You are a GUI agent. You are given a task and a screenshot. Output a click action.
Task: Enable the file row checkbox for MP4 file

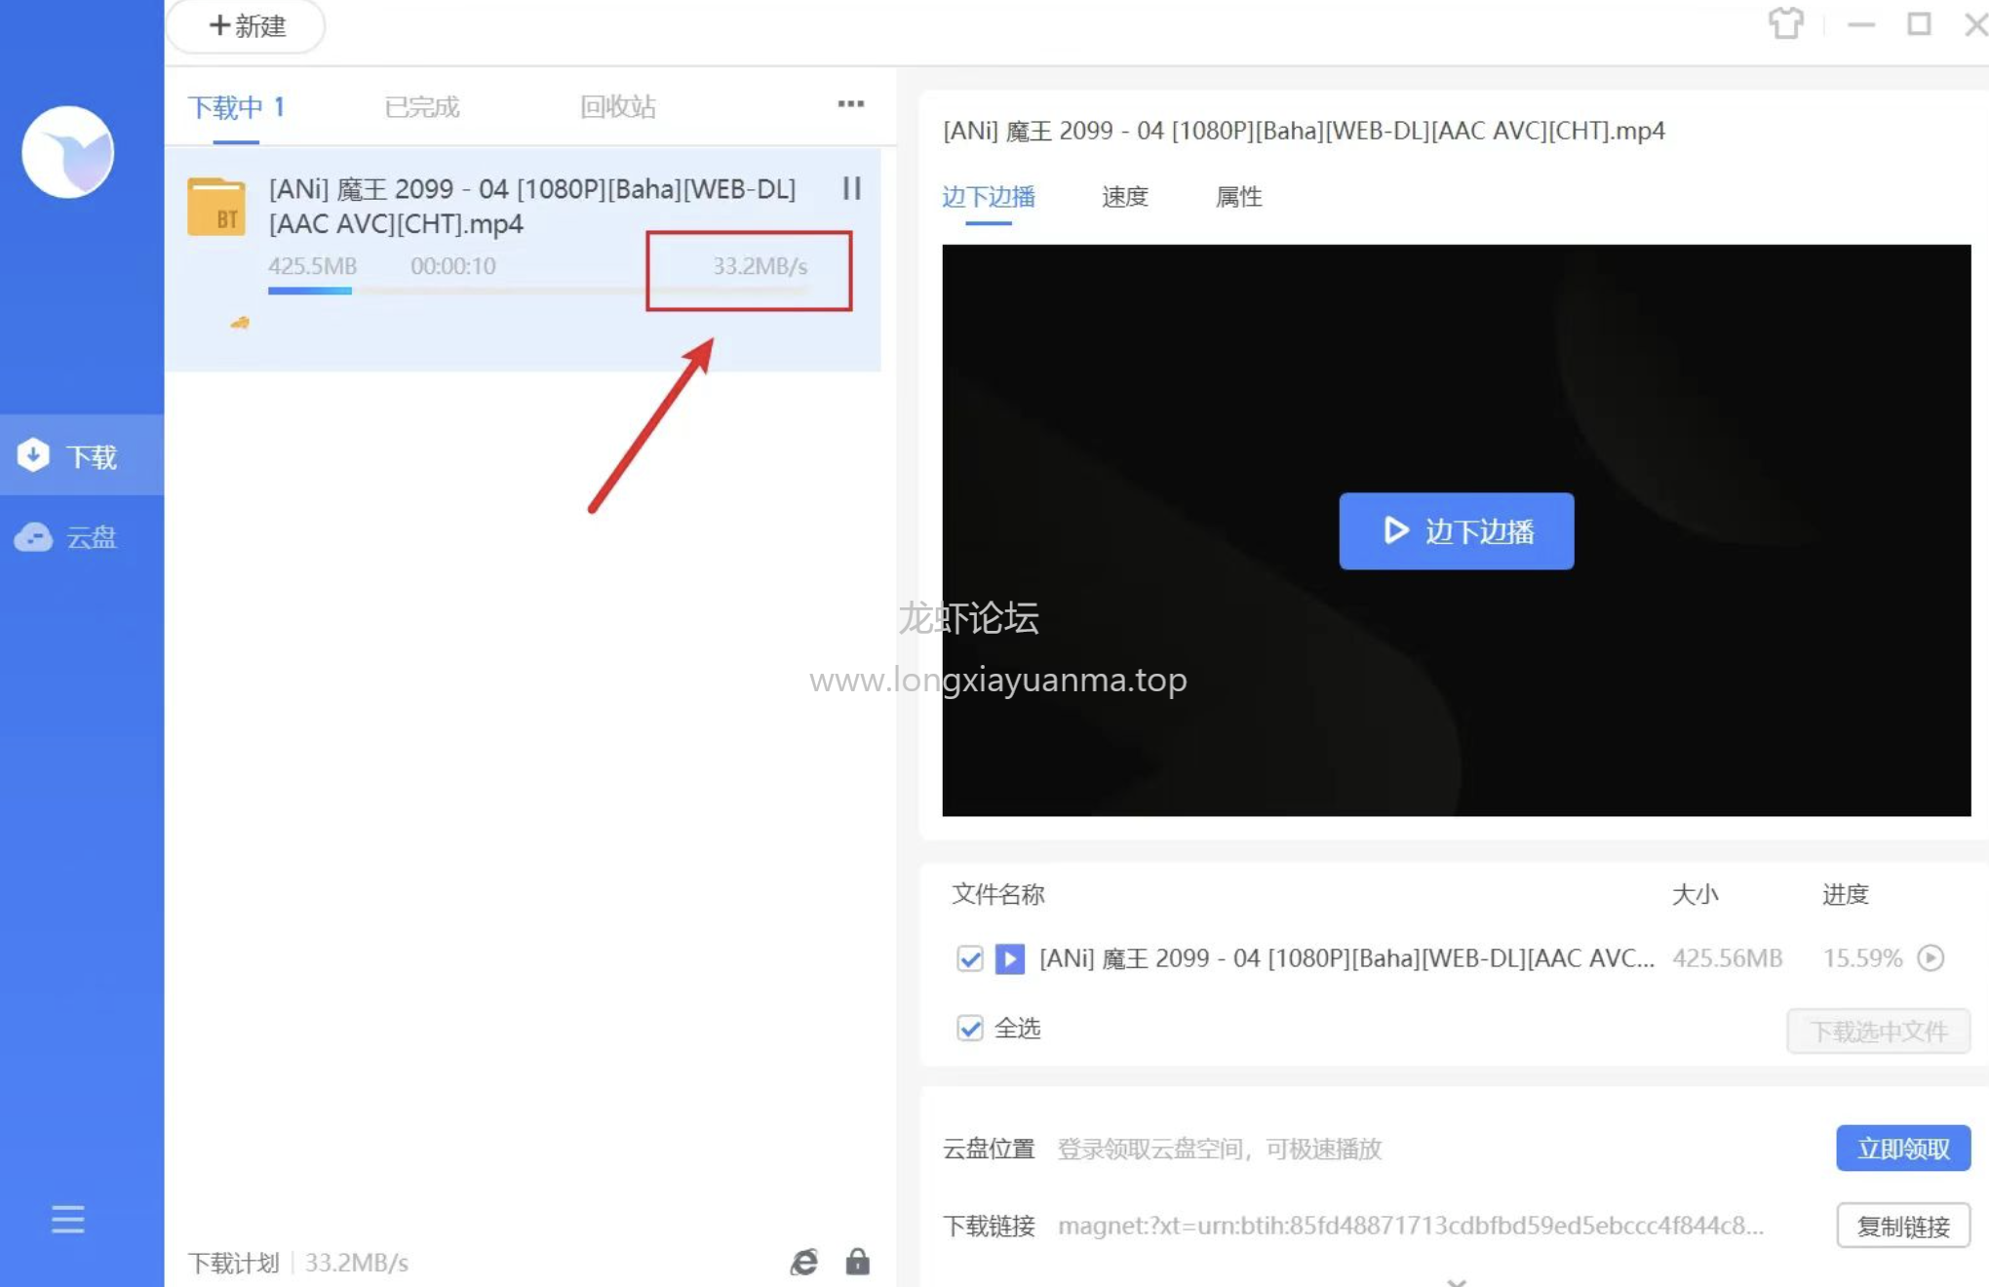click(x=970, y=956)
